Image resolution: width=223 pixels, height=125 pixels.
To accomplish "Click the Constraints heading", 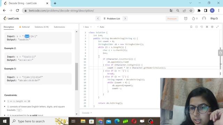I will coord(11,95).
